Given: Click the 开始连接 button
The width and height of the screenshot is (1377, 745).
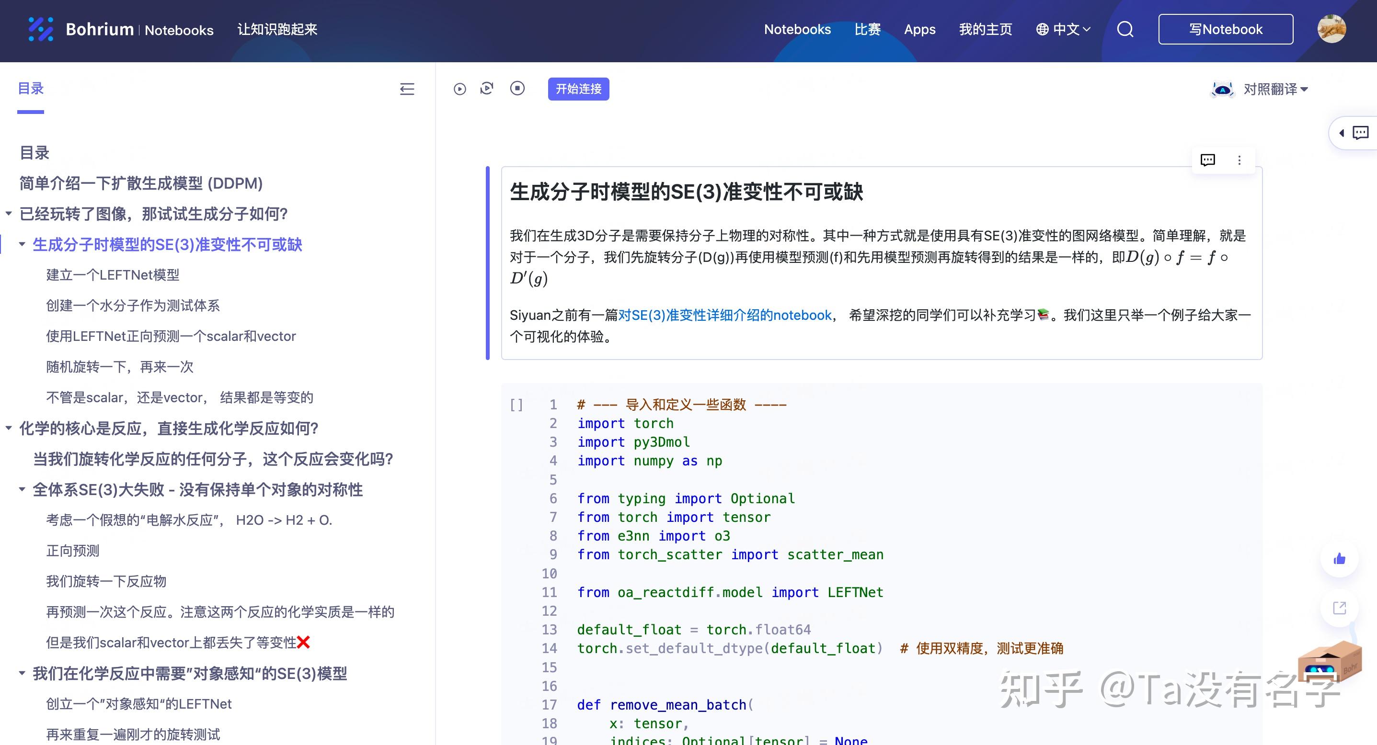Looking at the screenshot, I should (578, 89).
